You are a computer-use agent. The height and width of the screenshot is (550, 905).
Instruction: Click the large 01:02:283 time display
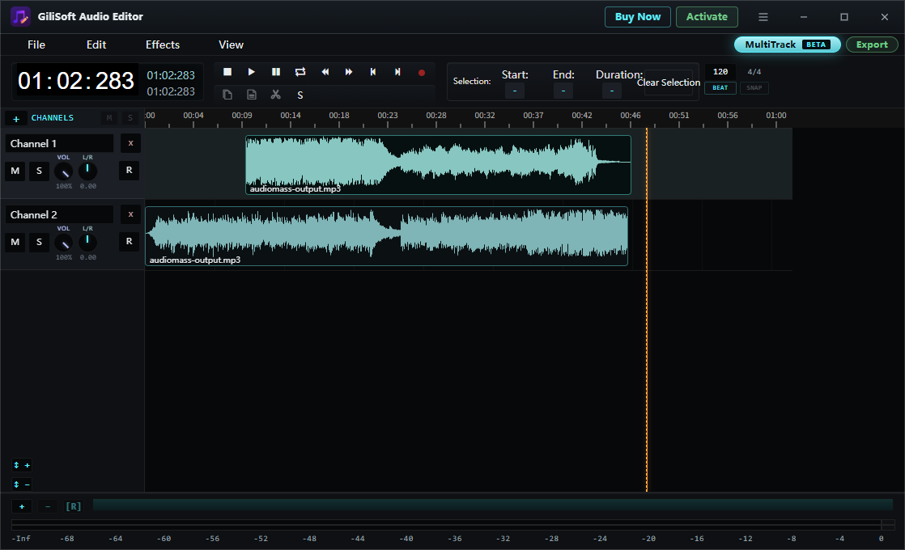[x=76, y=82]
